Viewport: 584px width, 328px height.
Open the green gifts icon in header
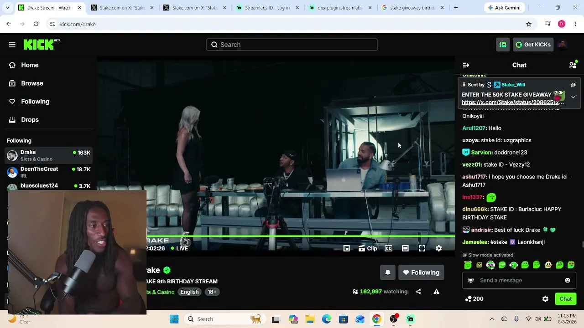[x=503, y=45]
